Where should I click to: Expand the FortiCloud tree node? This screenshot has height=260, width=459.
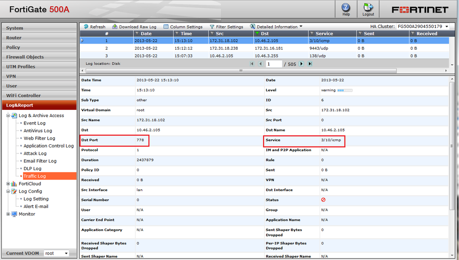(8, 184)
